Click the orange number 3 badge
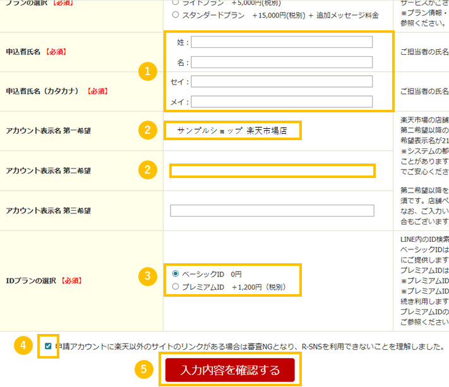 point(147,276)
